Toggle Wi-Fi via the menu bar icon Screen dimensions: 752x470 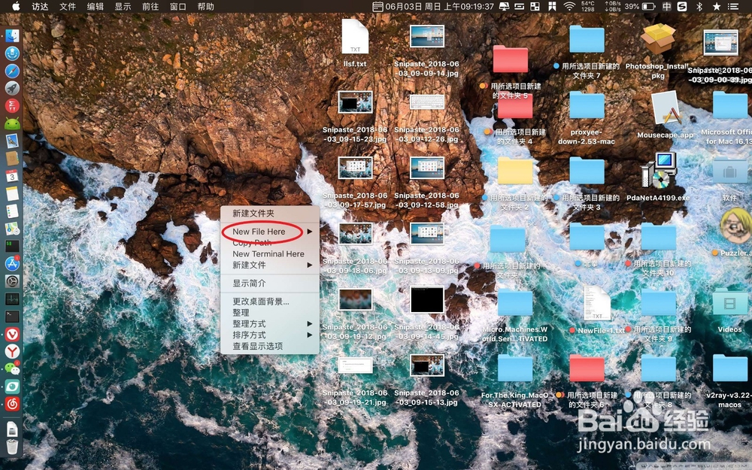(569, 7)
